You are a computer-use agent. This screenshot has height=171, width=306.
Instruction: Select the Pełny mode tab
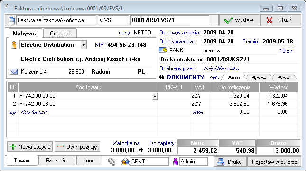[283, 78]
